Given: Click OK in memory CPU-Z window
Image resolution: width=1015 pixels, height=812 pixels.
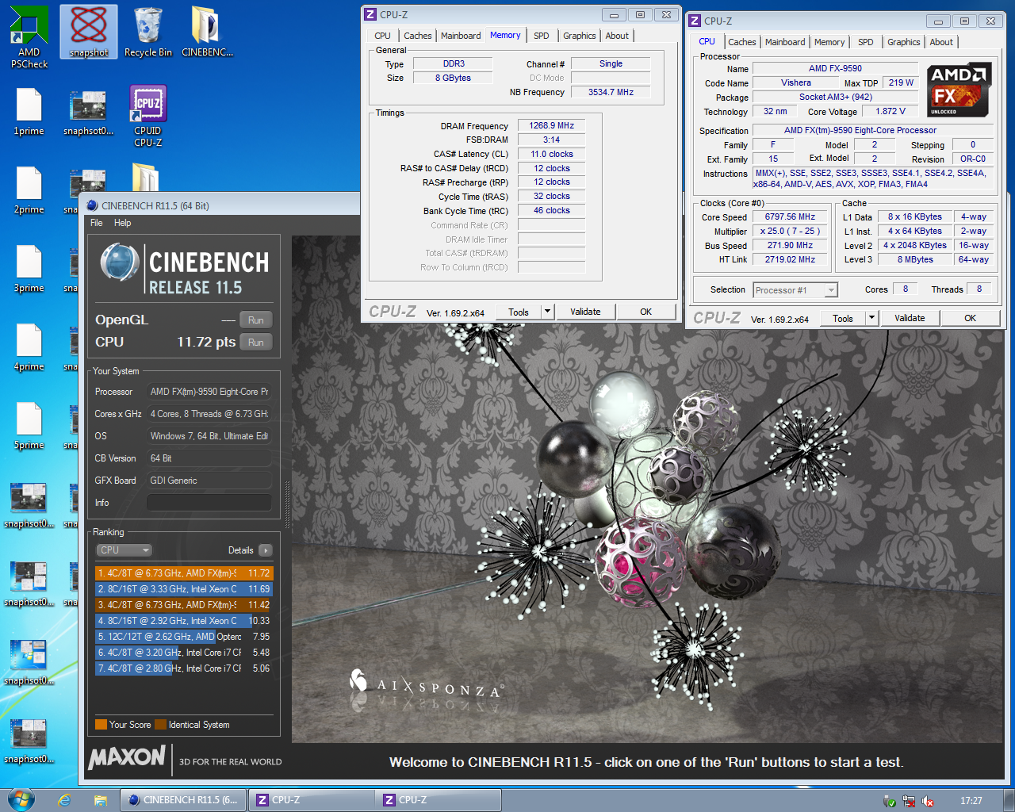Looking at the screenshot, I should tap(646, 312).
